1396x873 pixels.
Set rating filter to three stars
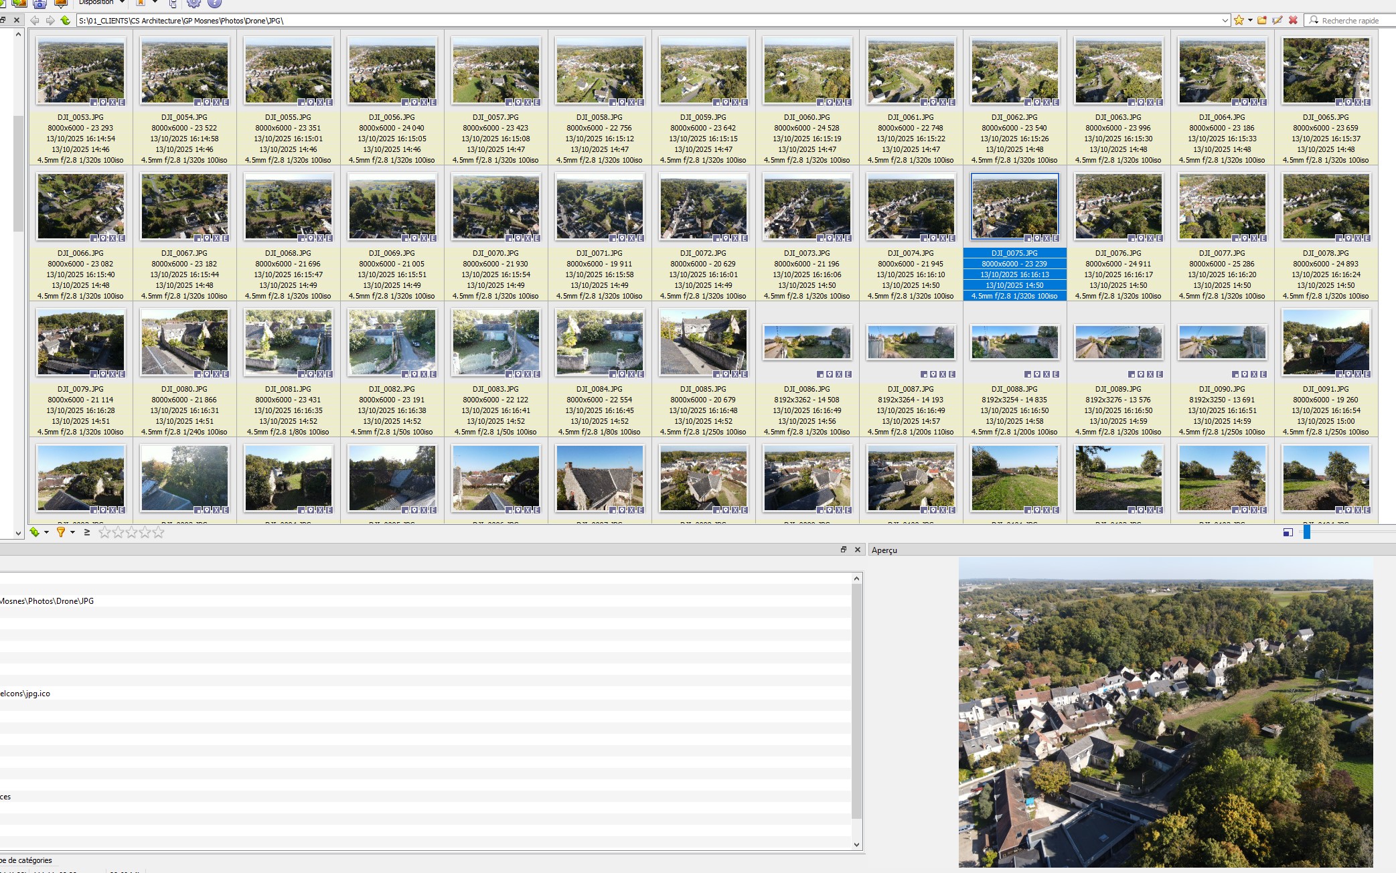point(131,532)
